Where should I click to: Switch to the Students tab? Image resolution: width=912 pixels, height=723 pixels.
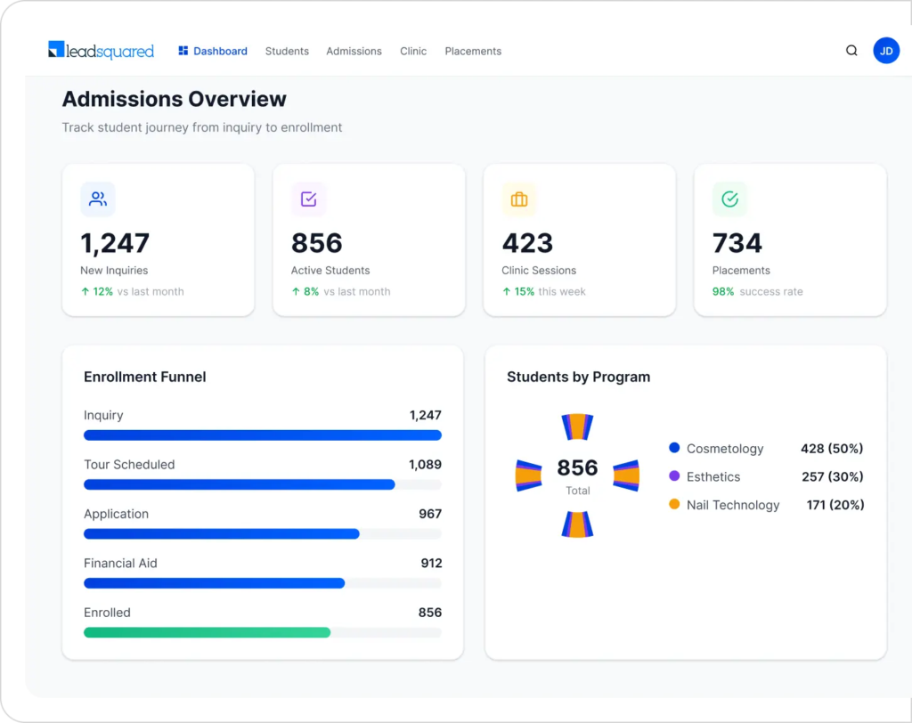coord(287,51)
